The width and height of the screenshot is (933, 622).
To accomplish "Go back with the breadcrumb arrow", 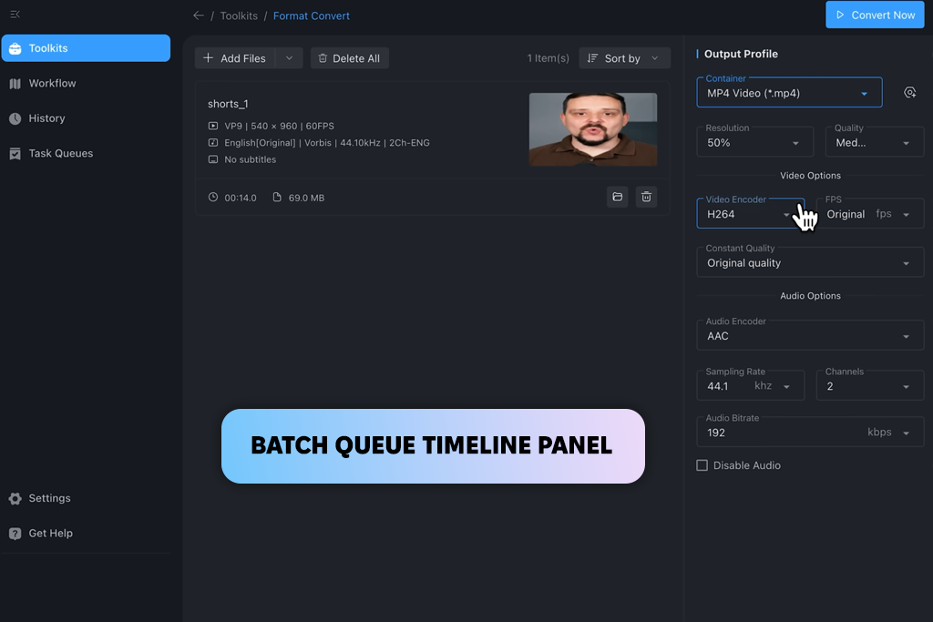I will tap(198, 15).
